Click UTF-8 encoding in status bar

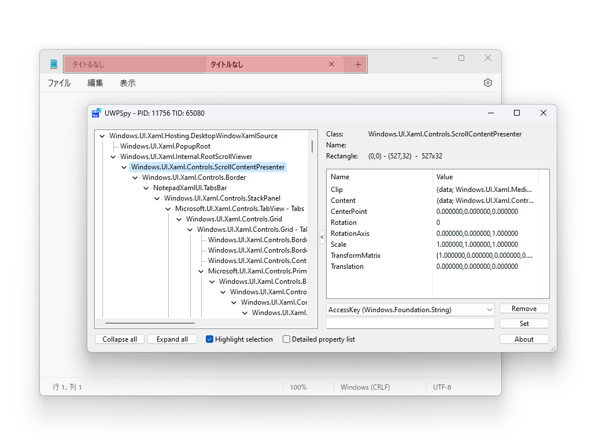(442, 387)
